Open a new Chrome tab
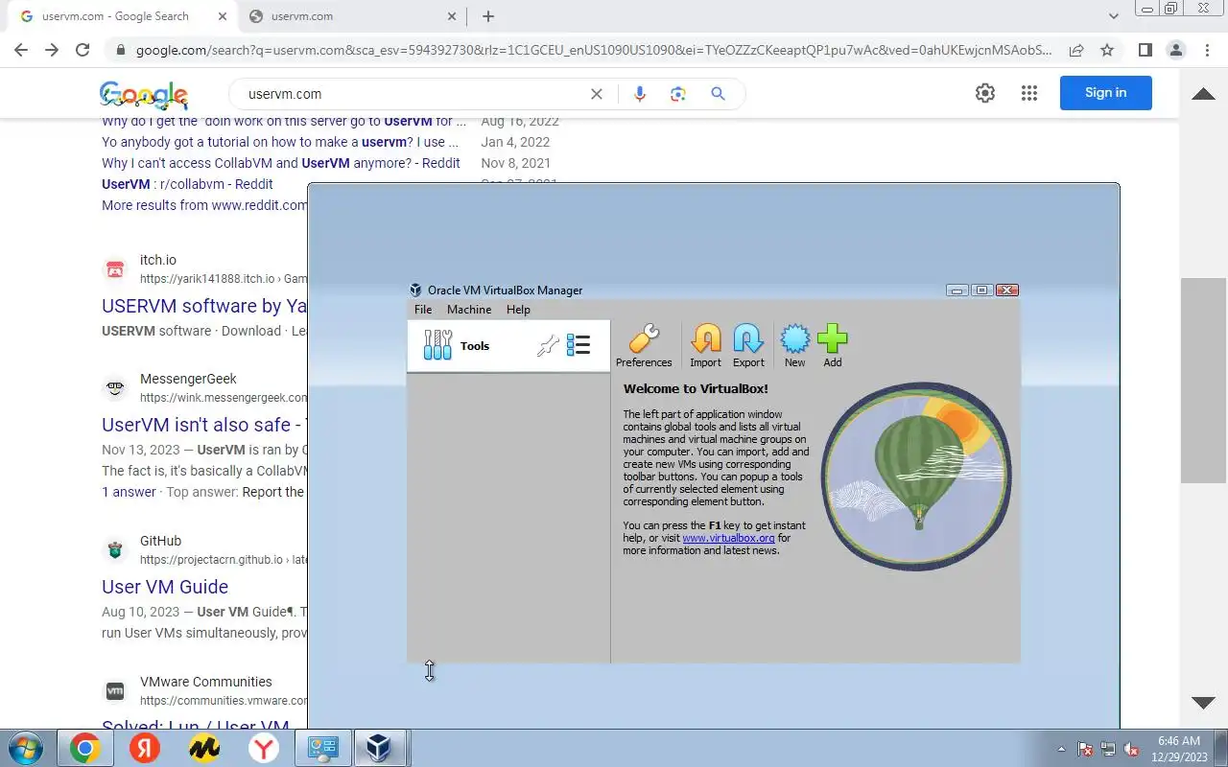The width and height of the screenshot is (1228, 767). (488, 16)
